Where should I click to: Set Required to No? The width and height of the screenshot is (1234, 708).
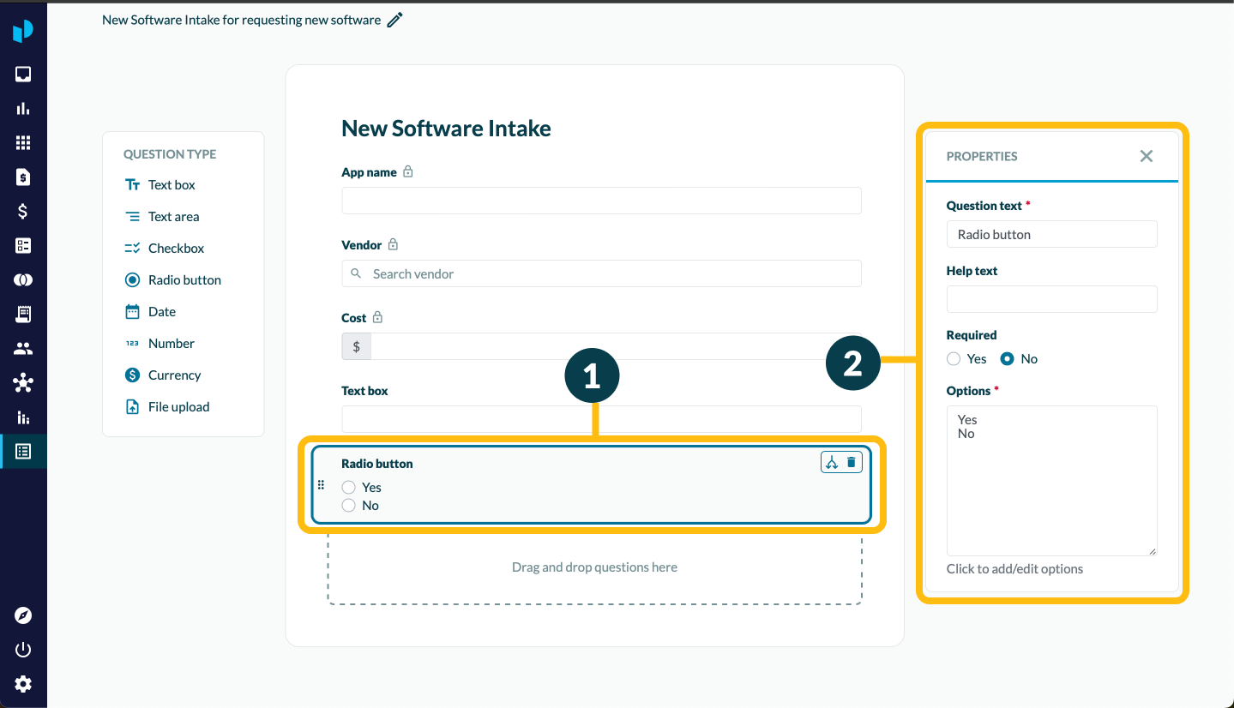pos(1008,359)
